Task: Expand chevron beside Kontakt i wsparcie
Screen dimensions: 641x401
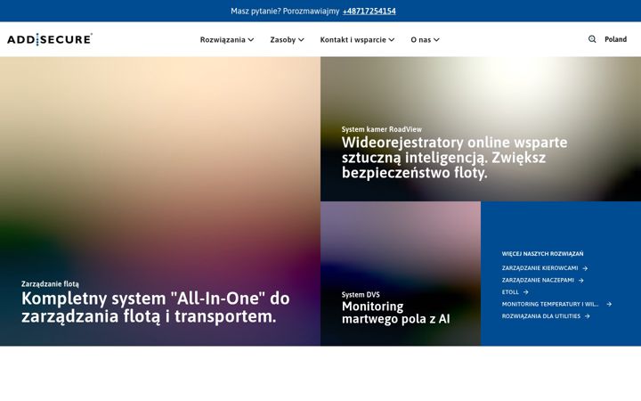Action: click(391, 40)
